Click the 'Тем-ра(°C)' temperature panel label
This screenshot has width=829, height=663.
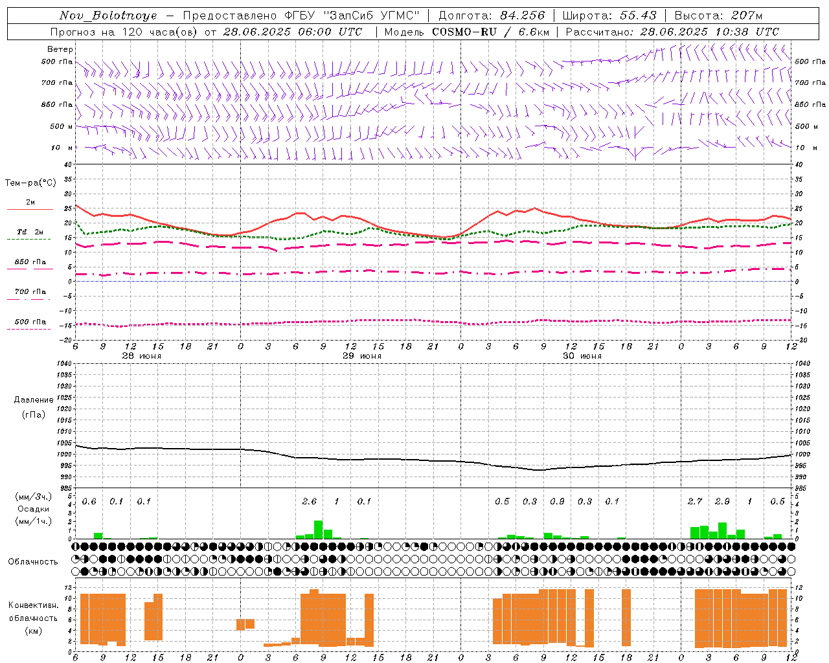tap(30, 183)
